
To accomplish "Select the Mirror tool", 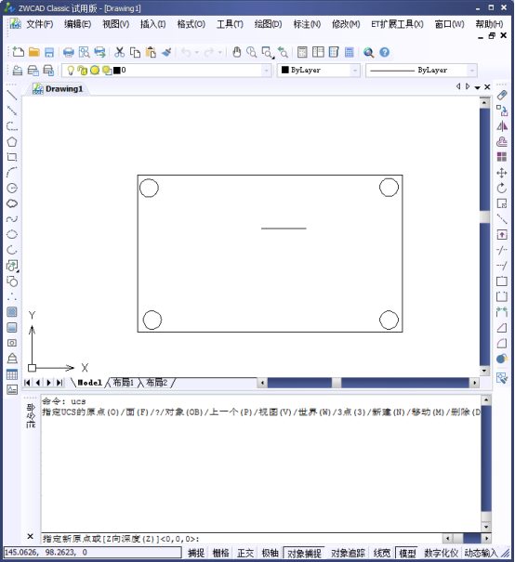I will tap(502, 126).
